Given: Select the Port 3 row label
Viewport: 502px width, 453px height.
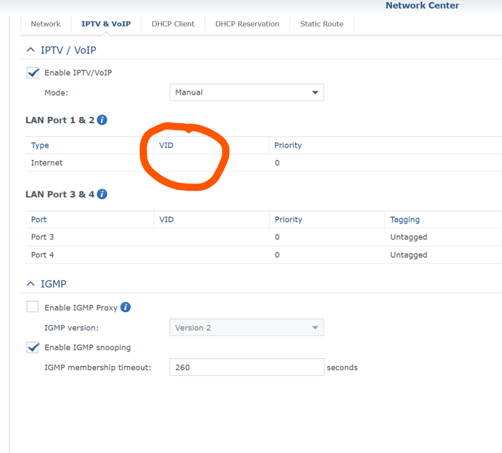Looking at the screenshot, I should 42,237.
